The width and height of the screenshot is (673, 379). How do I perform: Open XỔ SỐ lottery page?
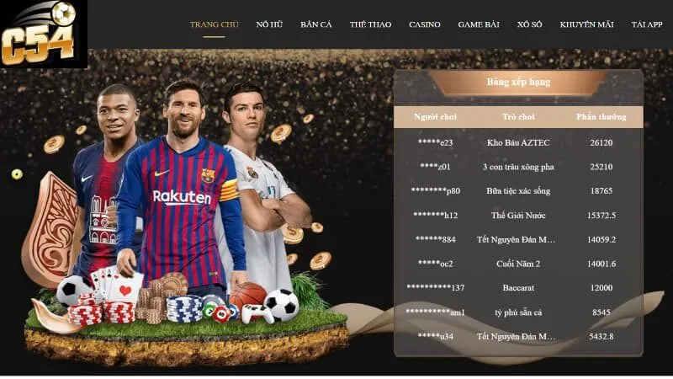click(529, 24)
